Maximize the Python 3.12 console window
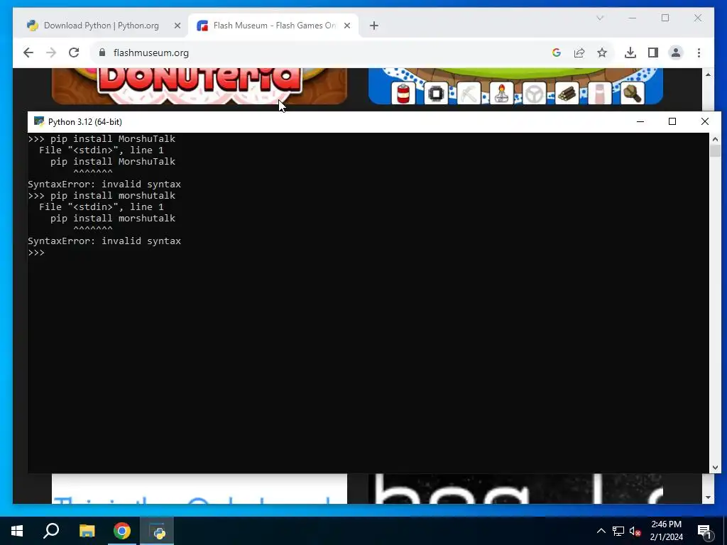727x545 pixels. [x=672, y=121]
